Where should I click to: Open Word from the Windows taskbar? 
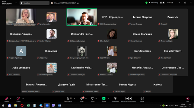click(x=59, y=105)
